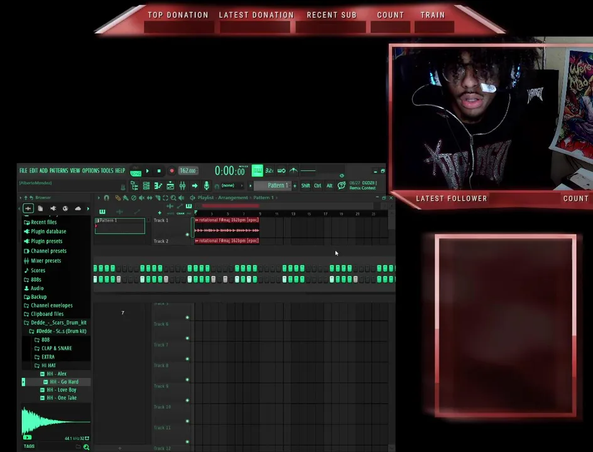Toggle the metronome icon (green highlighted)
The width and height of the screenshot is (593, 452).
point(258,171)
